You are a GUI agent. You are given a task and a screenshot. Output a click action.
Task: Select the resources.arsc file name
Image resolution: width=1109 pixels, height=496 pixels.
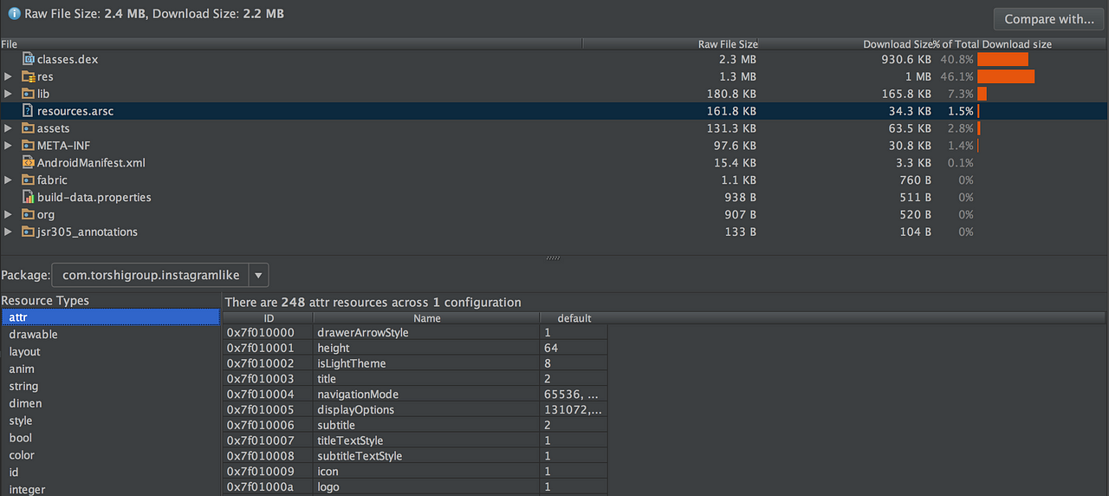(x=75, y=111)
